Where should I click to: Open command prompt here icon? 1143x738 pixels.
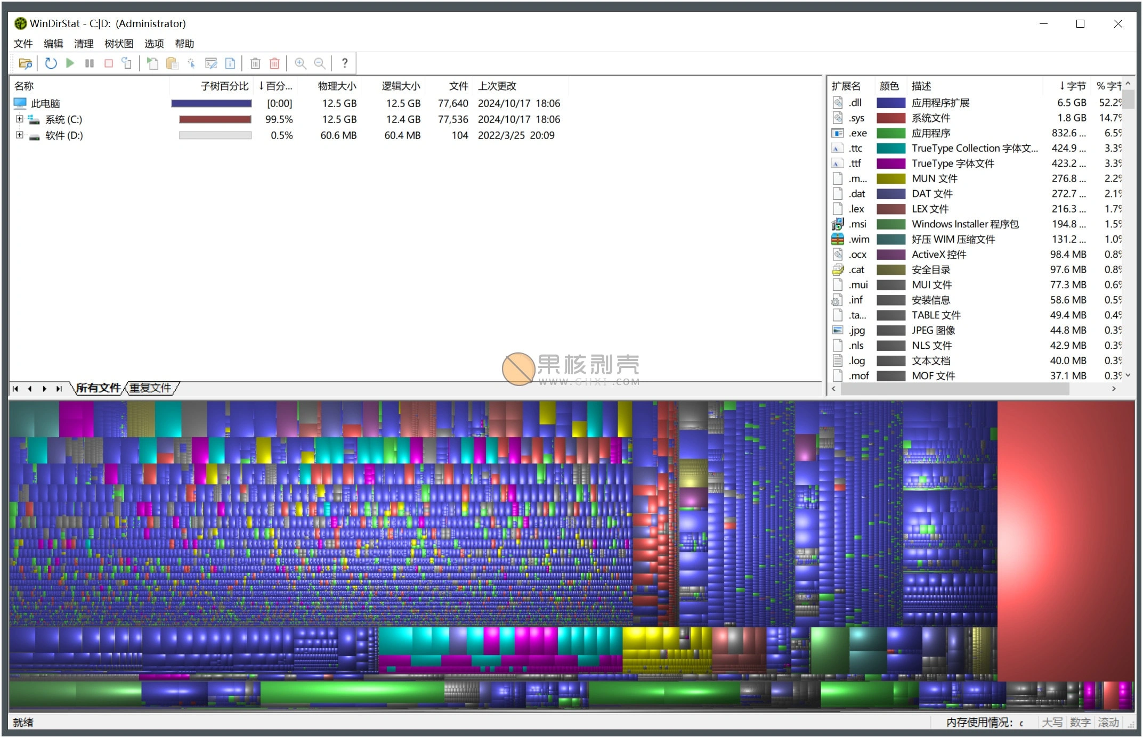(212, 63)
